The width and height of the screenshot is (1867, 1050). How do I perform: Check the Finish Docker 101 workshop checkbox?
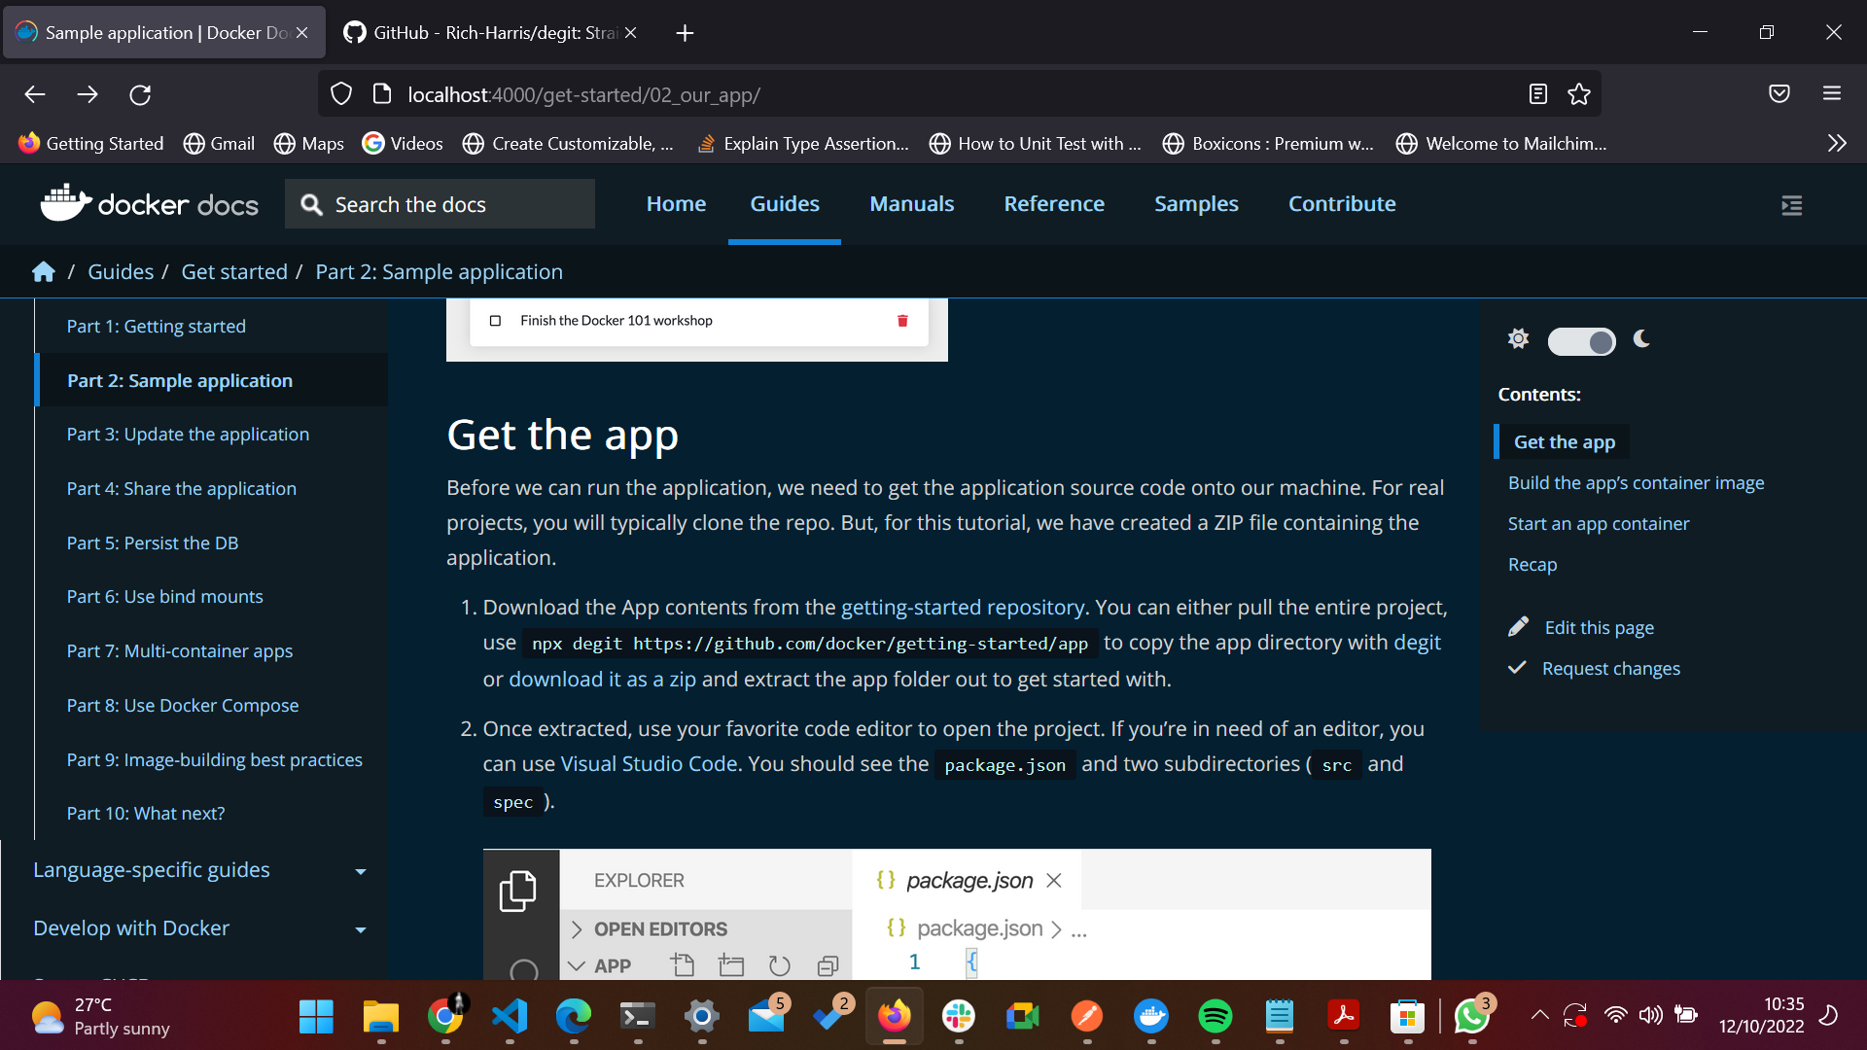pos(495,321)
